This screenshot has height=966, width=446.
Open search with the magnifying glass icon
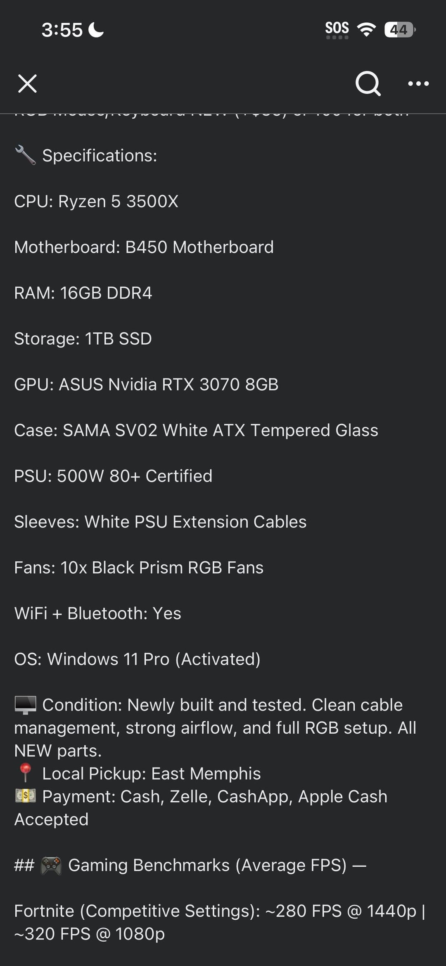[368, 83]
